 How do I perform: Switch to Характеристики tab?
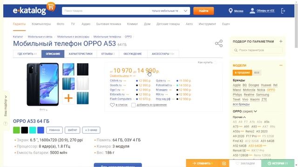click(81, 54)
